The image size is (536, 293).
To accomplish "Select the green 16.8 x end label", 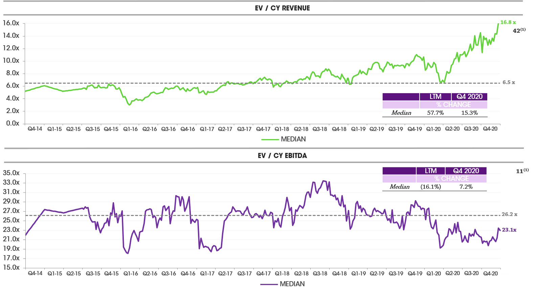I will click(x=508, y=22).
